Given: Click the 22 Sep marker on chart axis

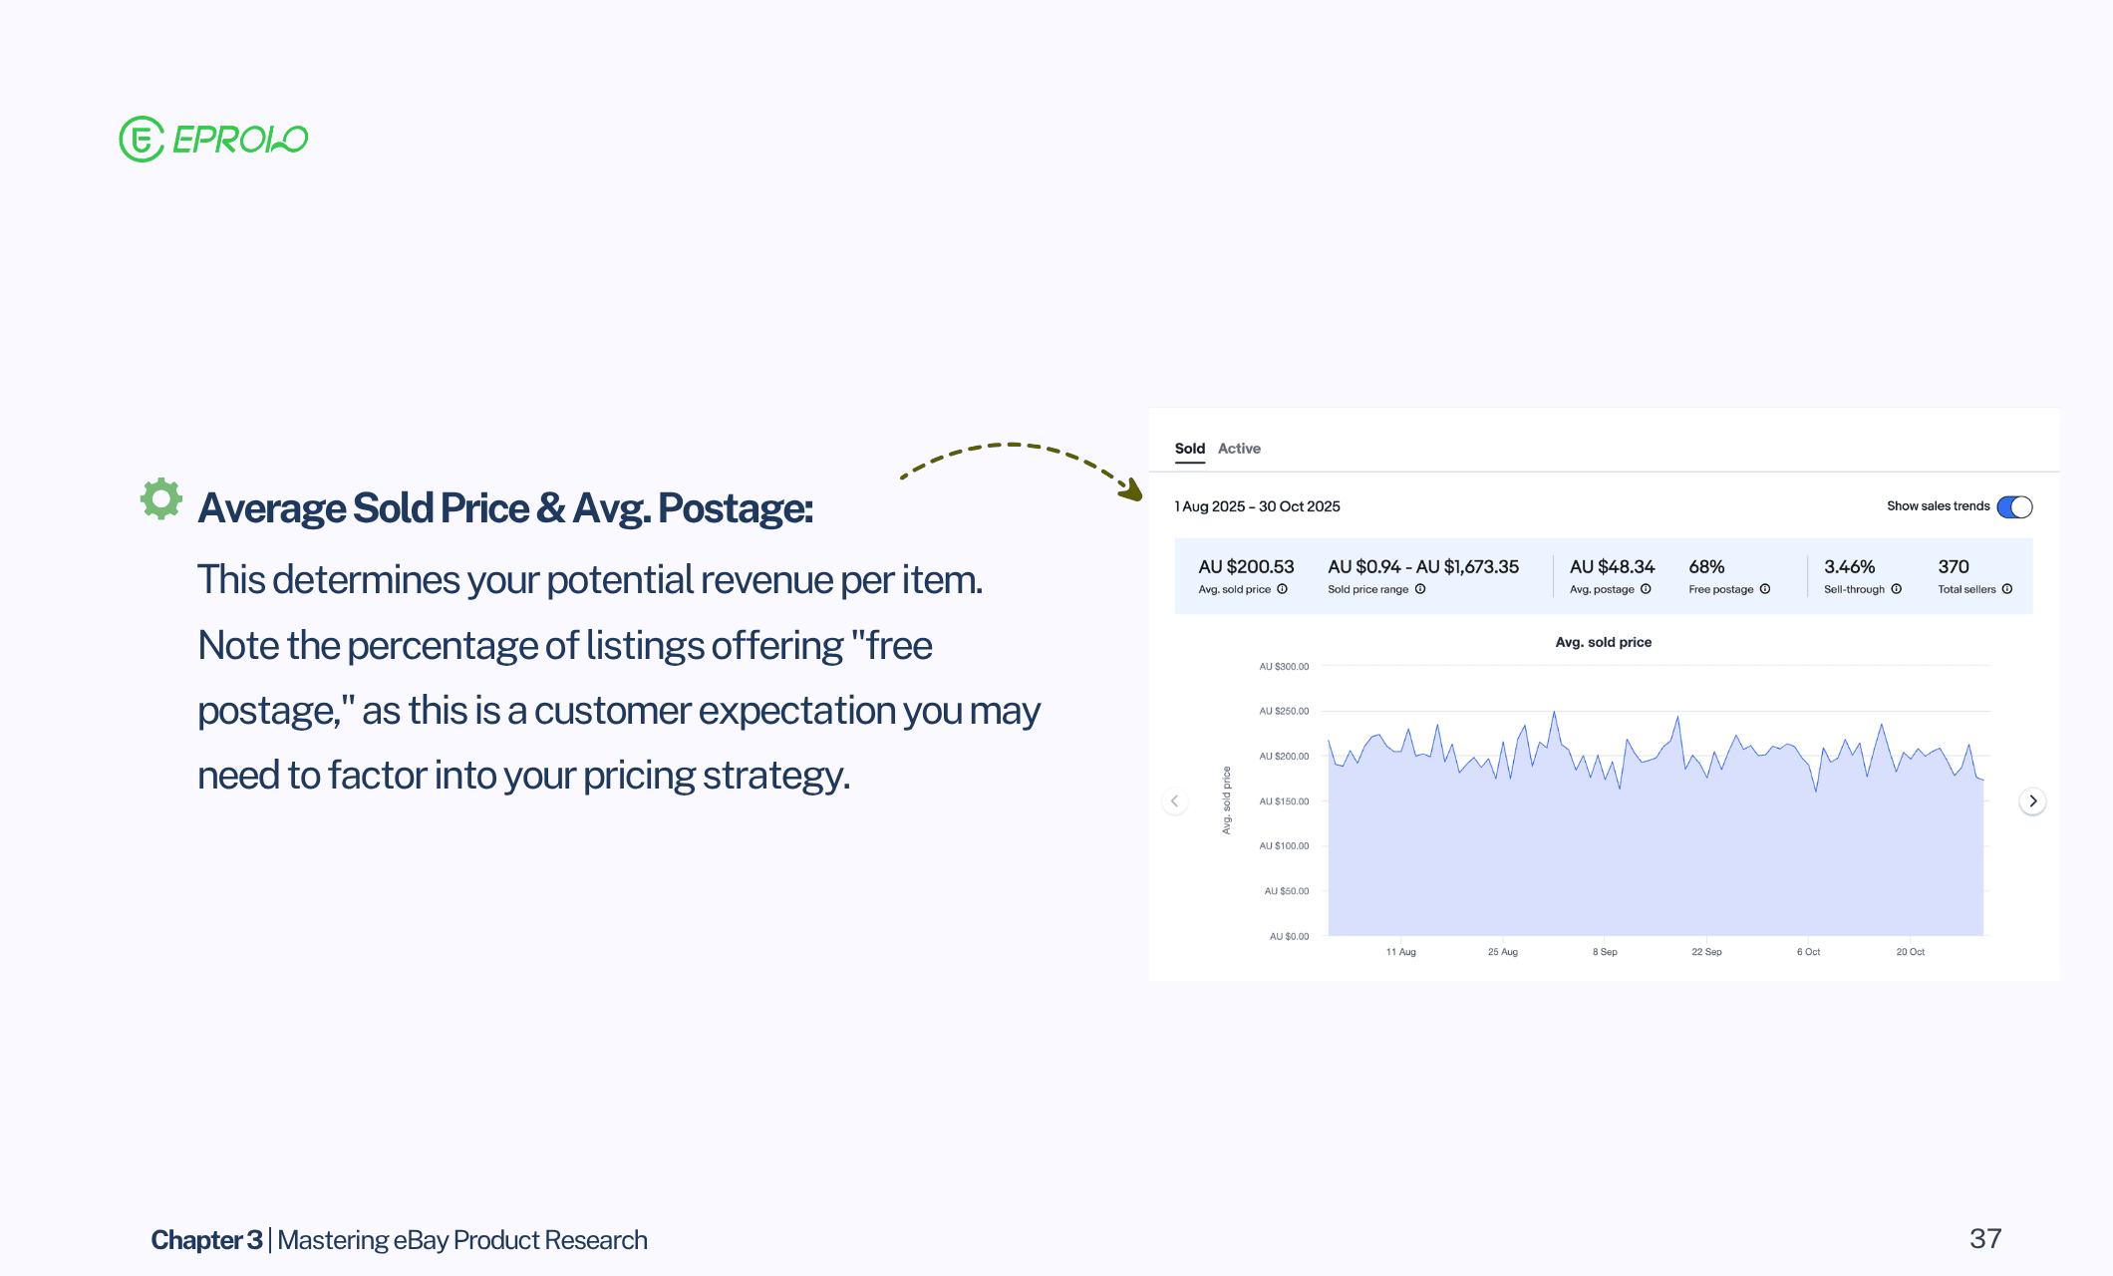Looking at the screenshot, I should coord(1706,952).
